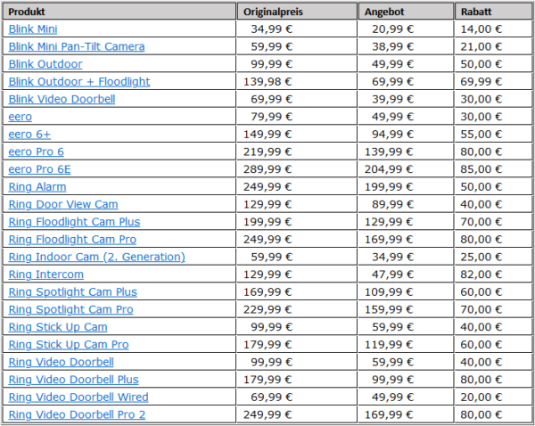Click the Originalpreis column header
Screen dimensions: 535x426
point(297,12)
